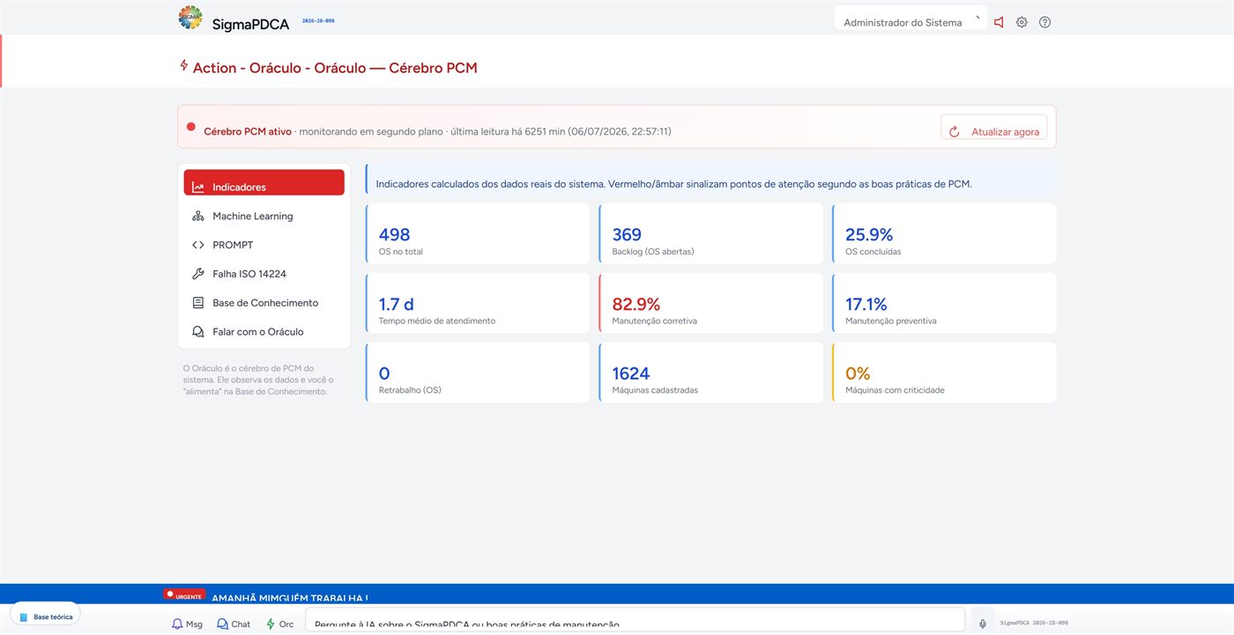Click the 1624 Máquinas cadastradas card
Screen dimensions: 1234x635
(x=711, y=373)
